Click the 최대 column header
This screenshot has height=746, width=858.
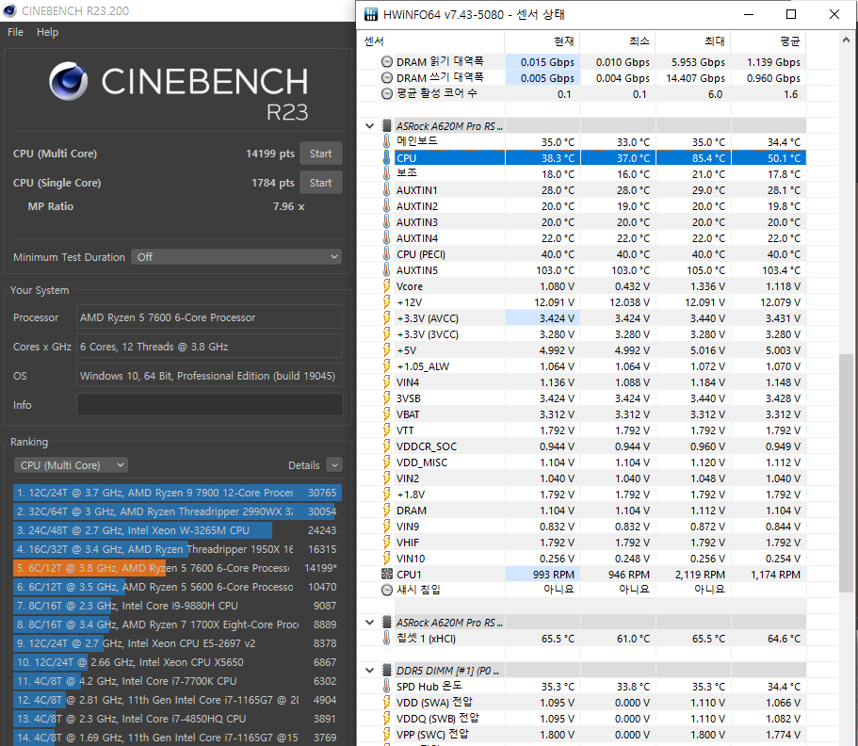pyautogui.click(x=693, y=41)
